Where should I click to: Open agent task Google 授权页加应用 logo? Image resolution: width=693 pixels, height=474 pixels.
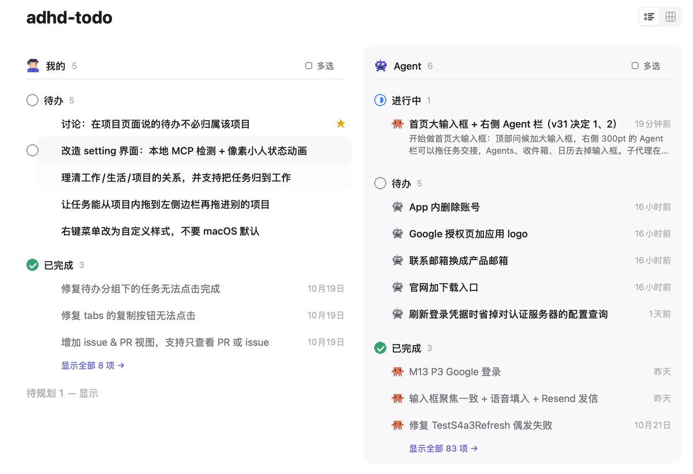(x=468, y=234)
